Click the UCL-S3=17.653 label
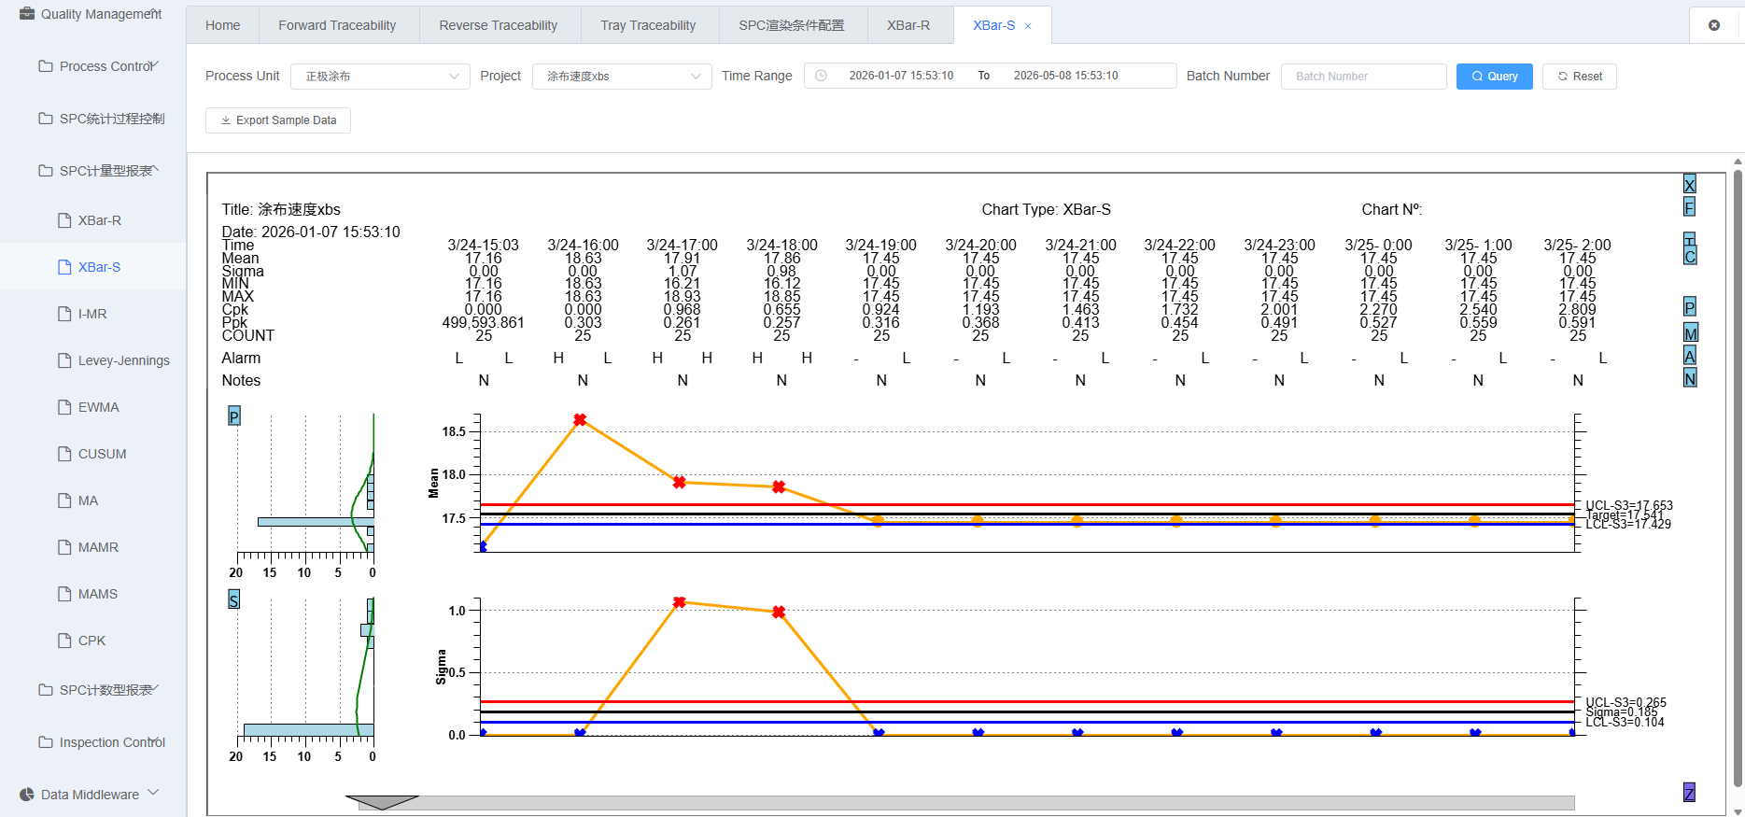The width and height of the screenshot is (1745, 817). (x=1629, y=505)
